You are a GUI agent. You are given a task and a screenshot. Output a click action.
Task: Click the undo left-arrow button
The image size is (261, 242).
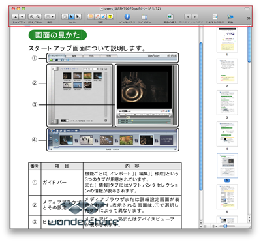coord(188,17)
